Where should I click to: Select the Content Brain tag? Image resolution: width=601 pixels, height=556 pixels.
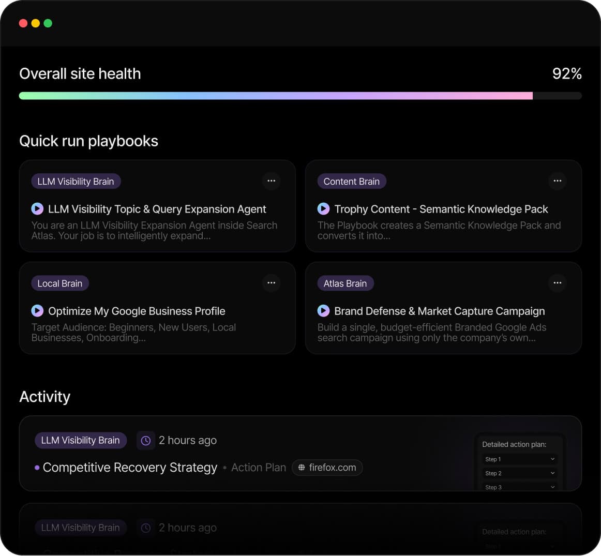coord(351,182)
